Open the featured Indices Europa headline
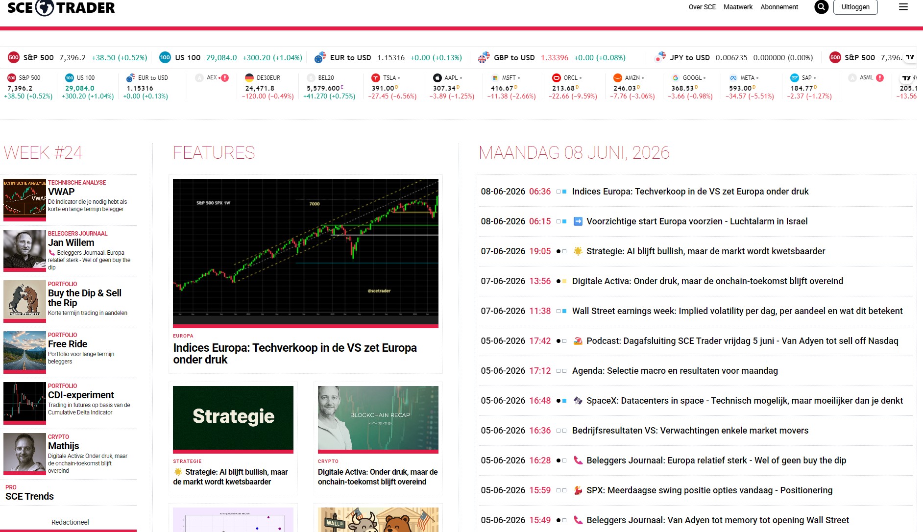 [x=295, y=354]
